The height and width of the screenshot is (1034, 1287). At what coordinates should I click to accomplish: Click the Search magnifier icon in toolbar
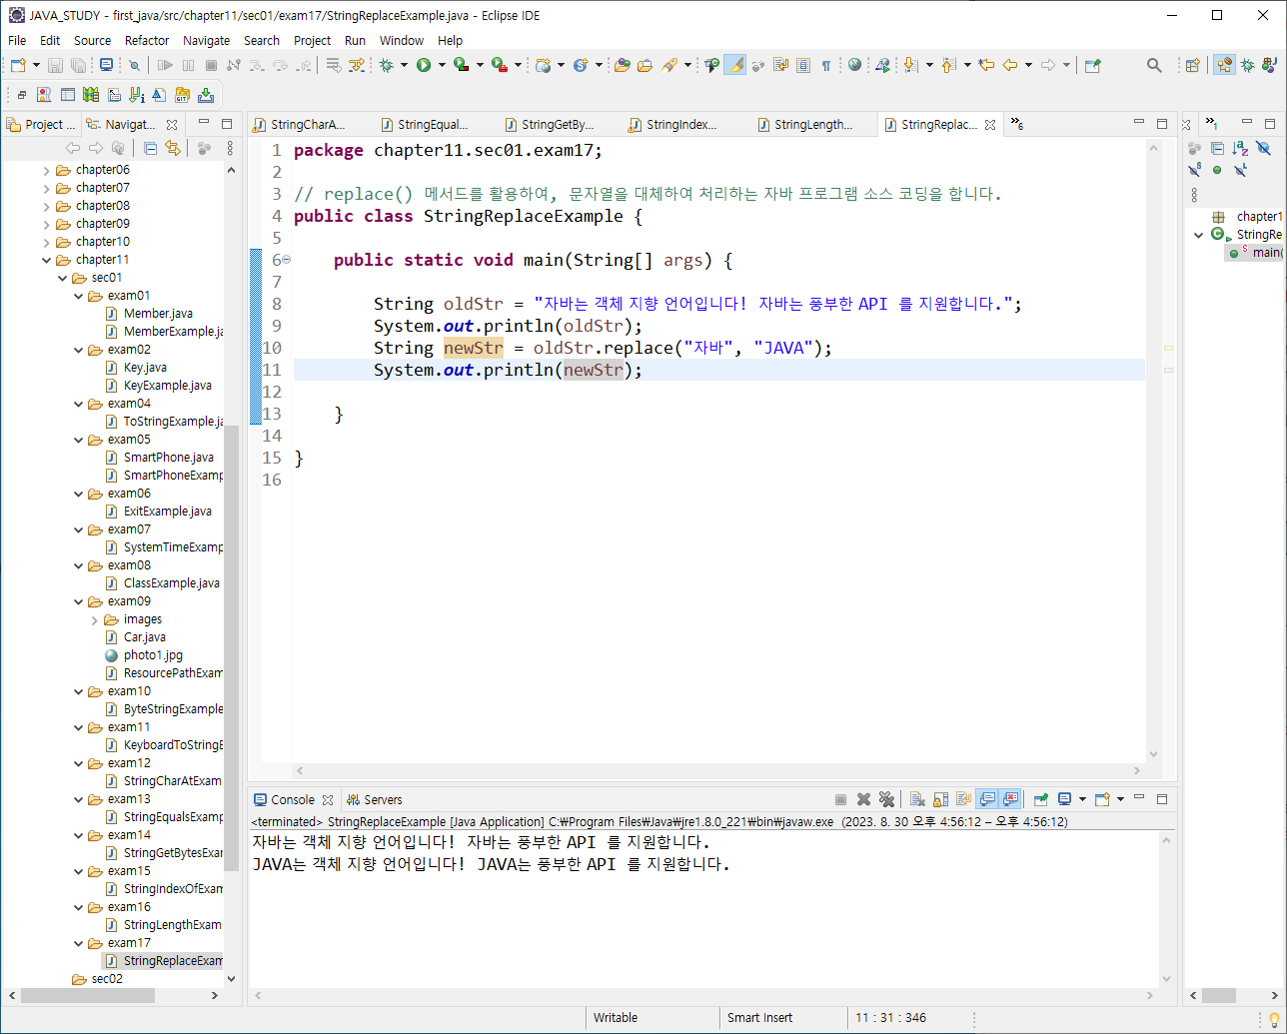(1154, 65)
